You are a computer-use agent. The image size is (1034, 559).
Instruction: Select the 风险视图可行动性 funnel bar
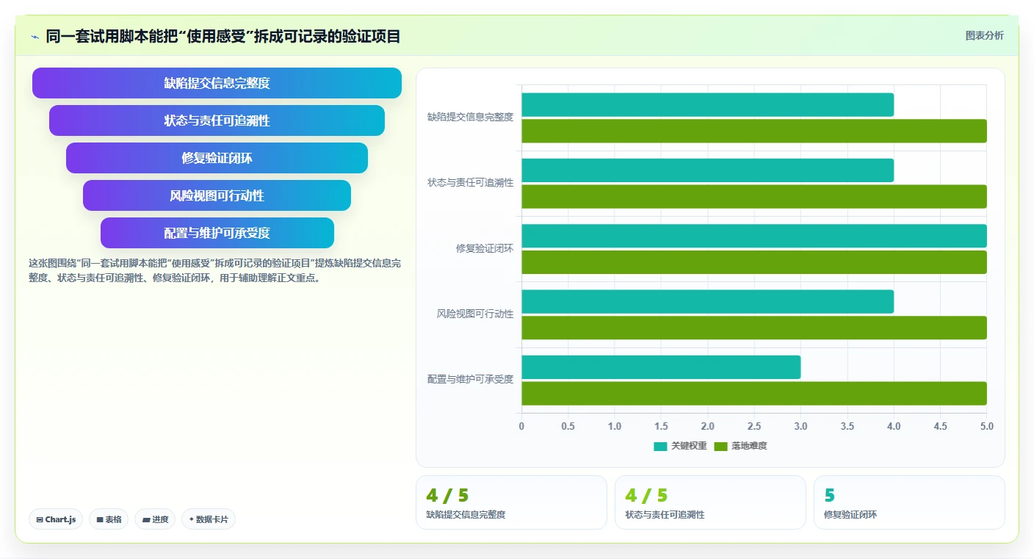pos(217,195)
